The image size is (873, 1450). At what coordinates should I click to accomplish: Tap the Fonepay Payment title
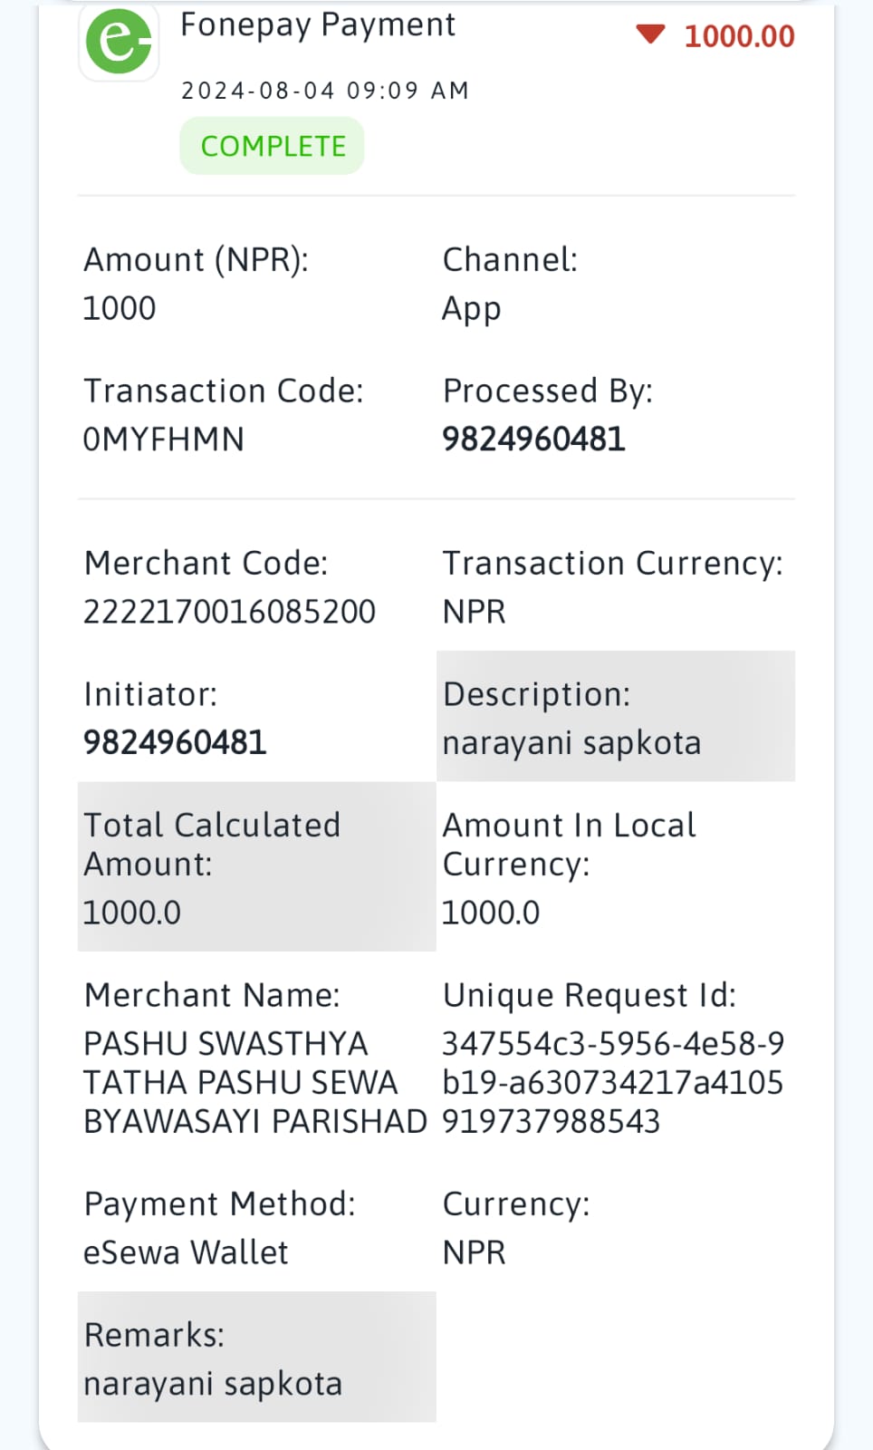(318, 25)
